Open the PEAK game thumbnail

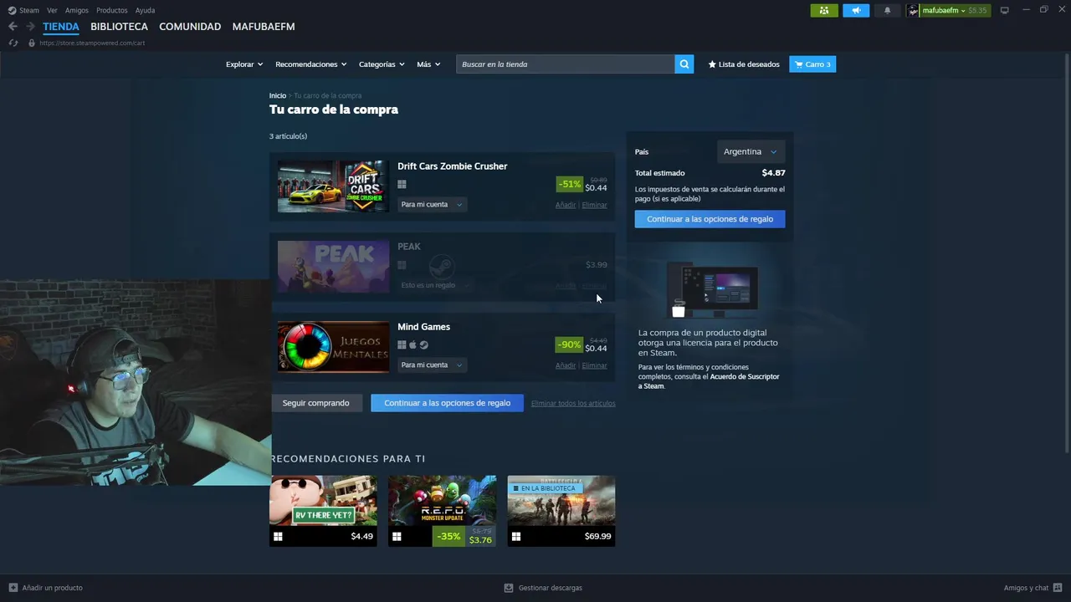pyautogui.click(x=333, y=267)
